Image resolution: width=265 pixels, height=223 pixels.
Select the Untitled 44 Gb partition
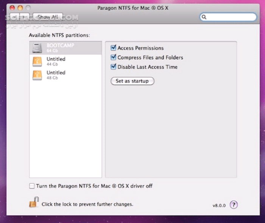pos(65,61)
